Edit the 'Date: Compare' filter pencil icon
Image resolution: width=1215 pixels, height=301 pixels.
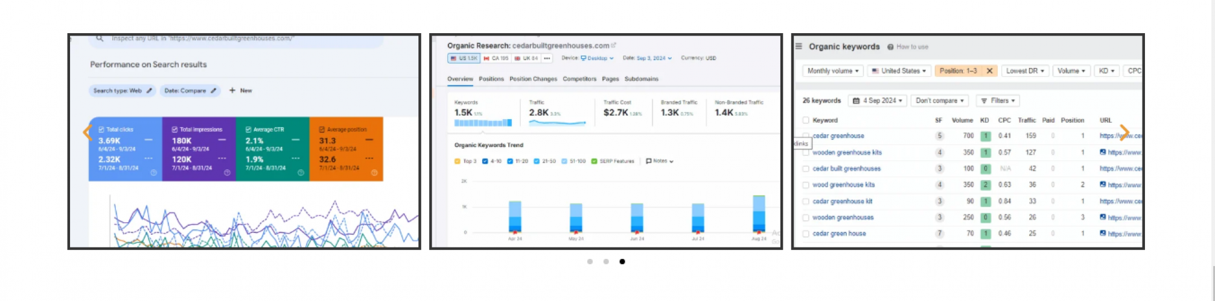[213, 91]
